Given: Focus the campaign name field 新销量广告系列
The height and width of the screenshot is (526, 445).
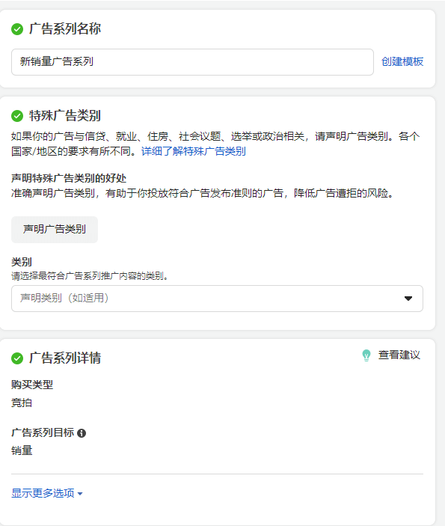Looking at the screenshot, I should click(192, 62).
